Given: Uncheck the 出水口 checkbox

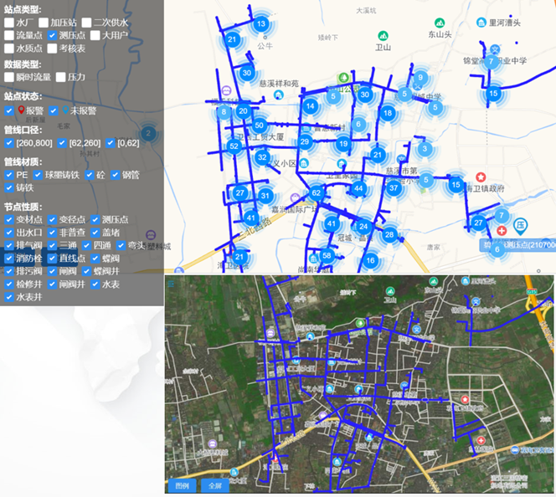Looking at the screenshot, I should (x=9, y=233).
